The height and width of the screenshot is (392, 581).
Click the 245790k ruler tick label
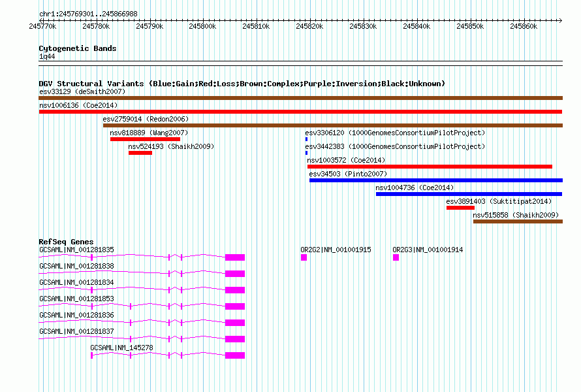point(149,26)
